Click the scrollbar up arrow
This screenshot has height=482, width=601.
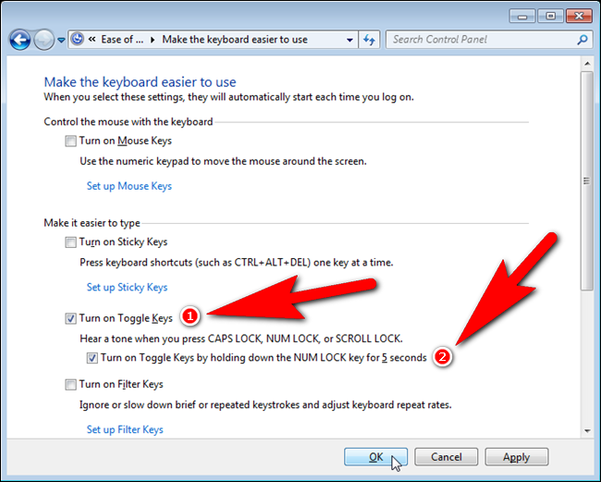coord(587,63)
